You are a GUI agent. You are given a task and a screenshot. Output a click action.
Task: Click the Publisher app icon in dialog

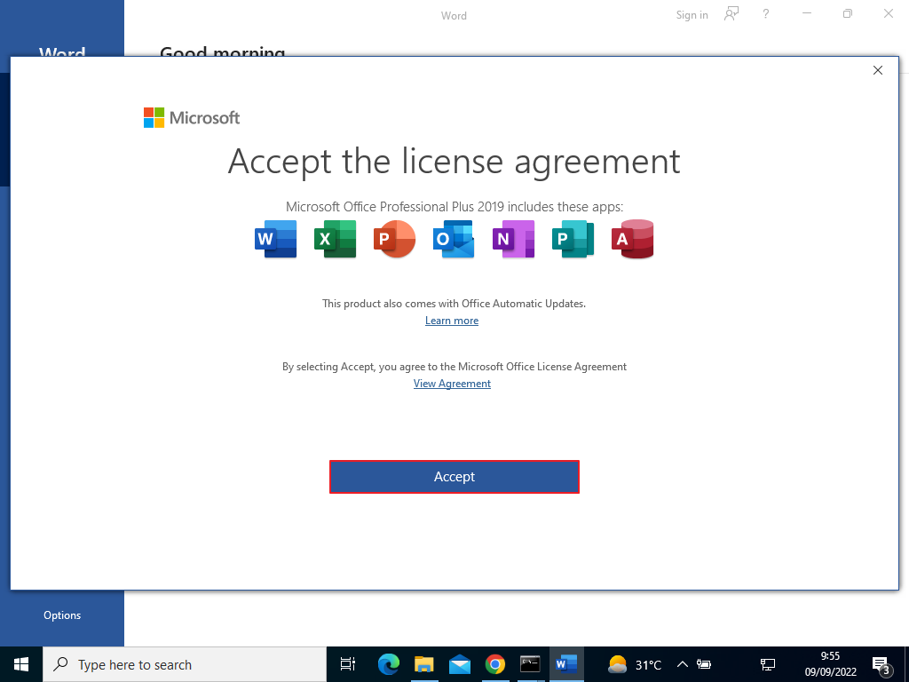[x=573, y=239]
